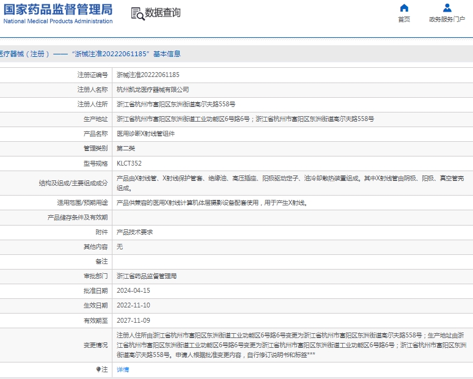The height and width of the screenshot is (379, 473).
Task: Select attachment value 产品技术要求
Action: click(135, 232)
